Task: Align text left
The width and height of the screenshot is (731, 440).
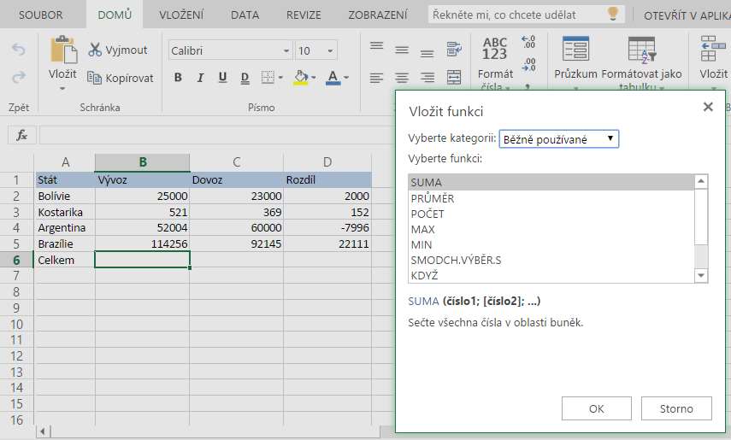Action: pos(377,78)
